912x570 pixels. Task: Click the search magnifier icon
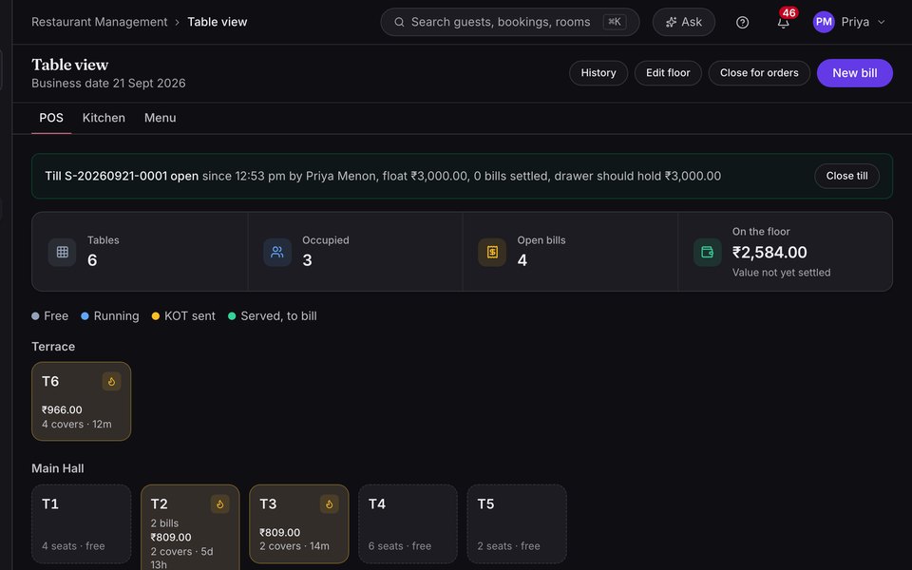click(x=399, y=22)
